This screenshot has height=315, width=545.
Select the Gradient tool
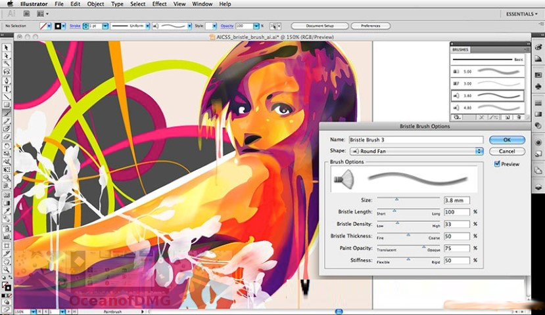click(x=7, y=203)
